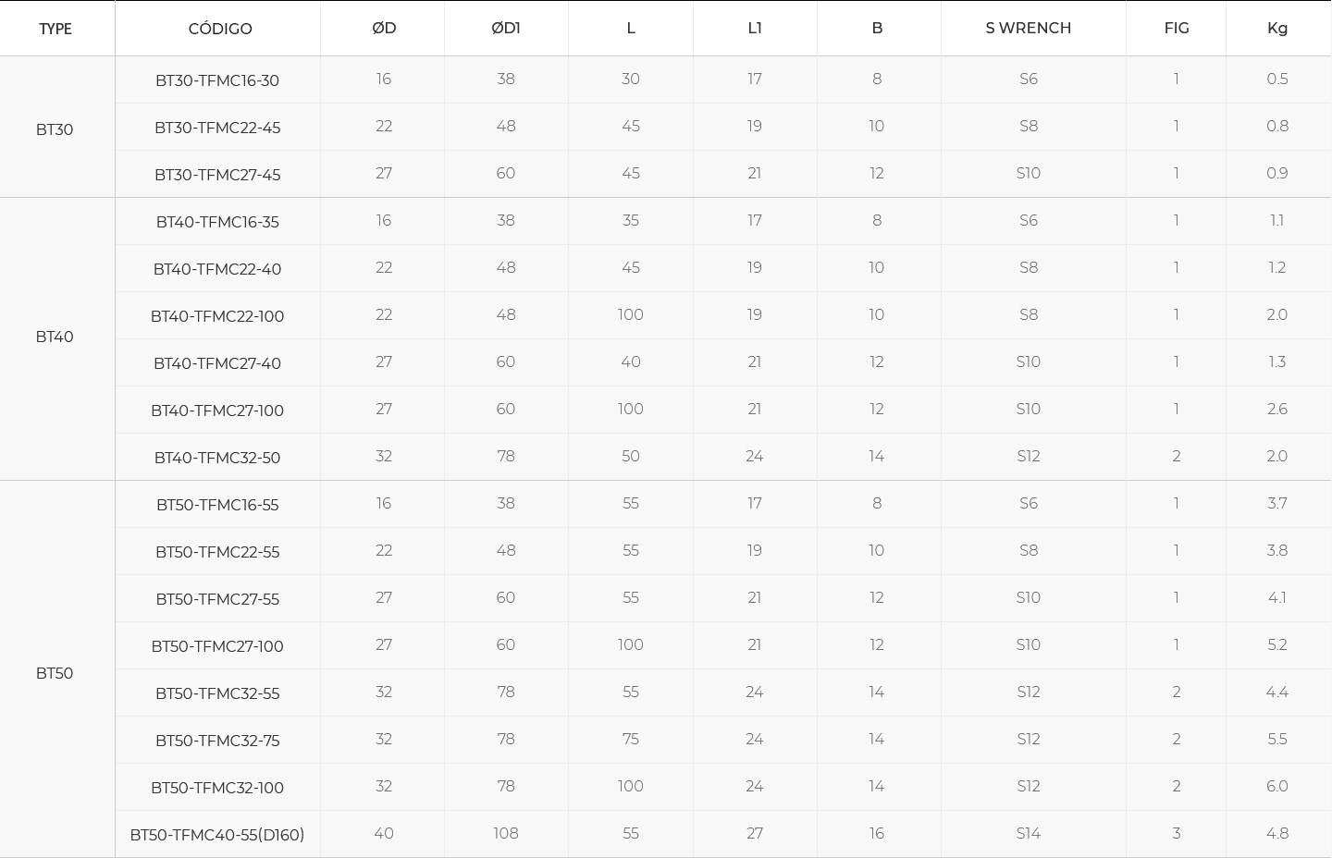Click the BT40-TFMC22-100 code cell
Image resolution: width=1332 pixels, height=858 pixels.
[x=217, y=316]
